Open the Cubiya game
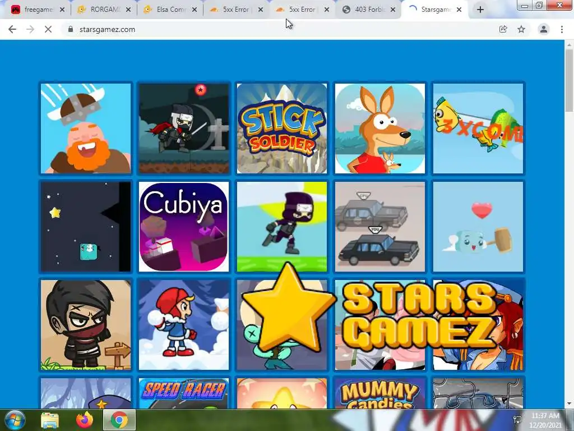The image size is (574, 431). pos(184,227)
